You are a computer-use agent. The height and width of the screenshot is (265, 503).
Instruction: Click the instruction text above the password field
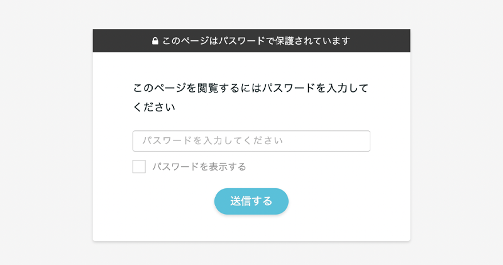(x=250, y=88)
